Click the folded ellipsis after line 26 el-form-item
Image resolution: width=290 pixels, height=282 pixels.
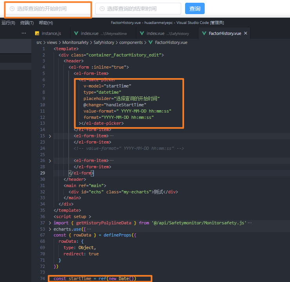point(112,160)
